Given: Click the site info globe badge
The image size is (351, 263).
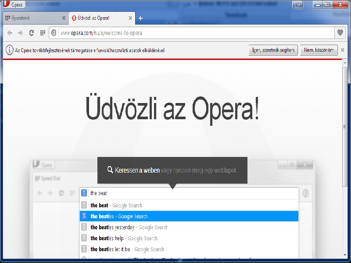Looking at the screenshot, I should [54, 33].
